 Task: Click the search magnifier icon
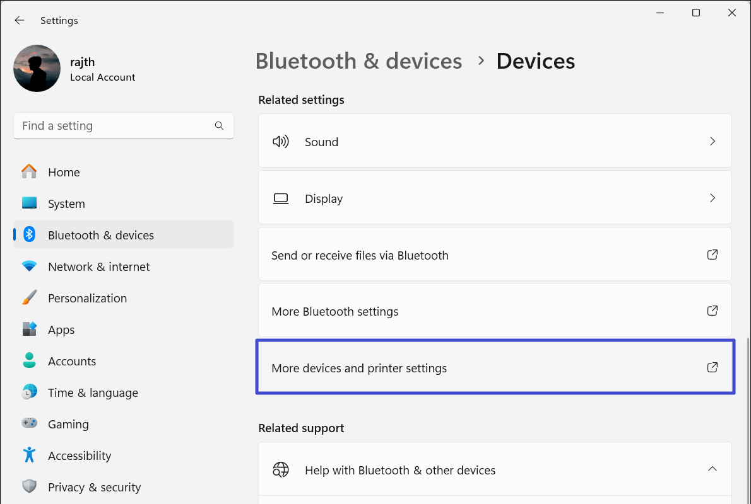[219, 126]
